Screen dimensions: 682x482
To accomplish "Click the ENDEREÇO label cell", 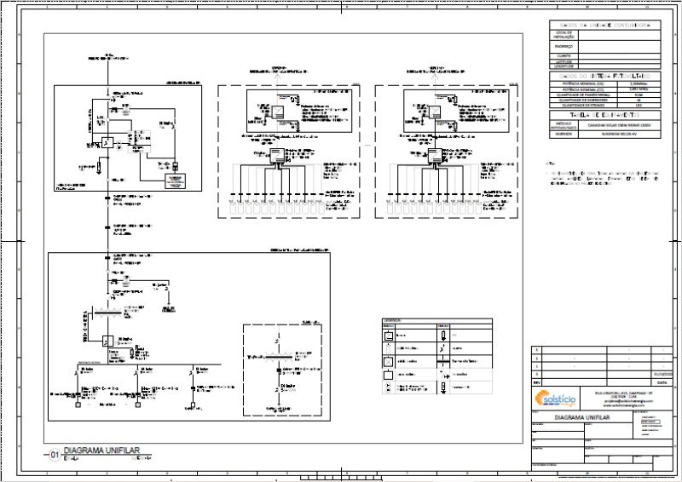I will point(564,47).
